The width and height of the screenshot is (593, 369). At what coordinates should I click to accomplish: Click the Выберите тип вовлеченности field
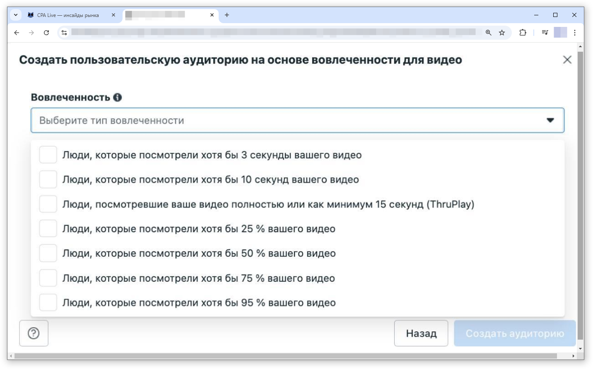click(x=297, y=120)
